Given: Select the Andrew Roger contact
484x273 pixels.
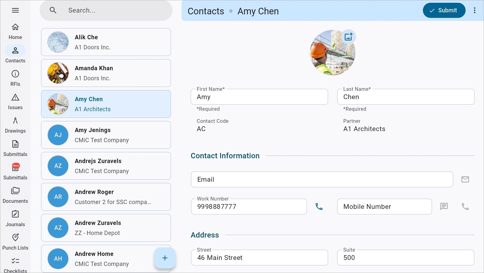Looking at the screenshot, I should (x=106, y=197).
